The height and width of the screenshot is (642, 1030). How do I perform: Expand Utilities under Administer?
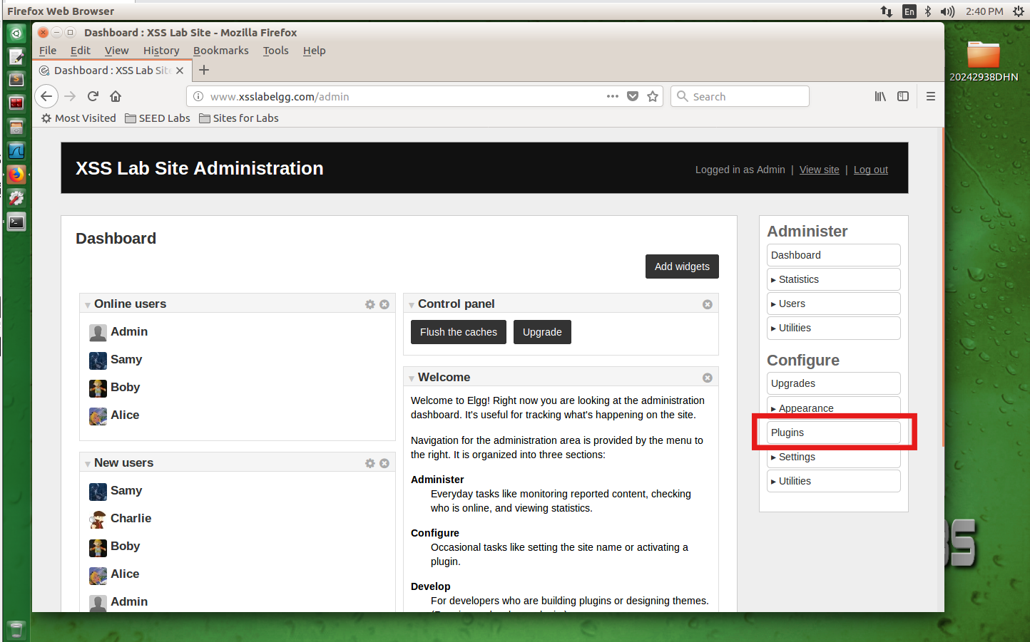click(x=834, y=328)
